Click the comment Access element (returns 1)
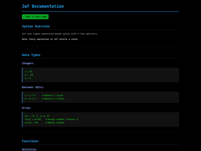The width and height of the screenshot is (201, 151). pyautogui.click(x=62, y=119)
